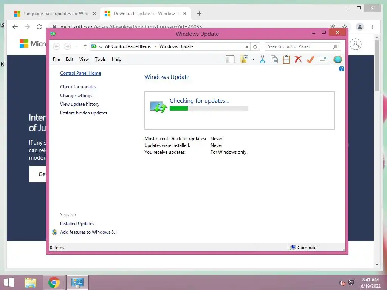Reload the Chrome page

point(39,27)
